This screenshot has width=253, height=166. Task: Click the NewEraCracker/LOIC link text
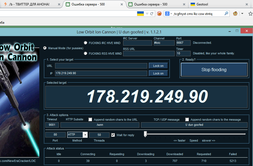[18, 161]
